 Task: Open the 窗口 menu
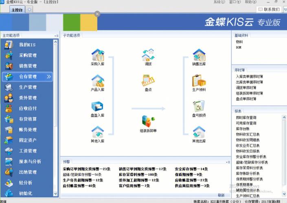point(235,2)
